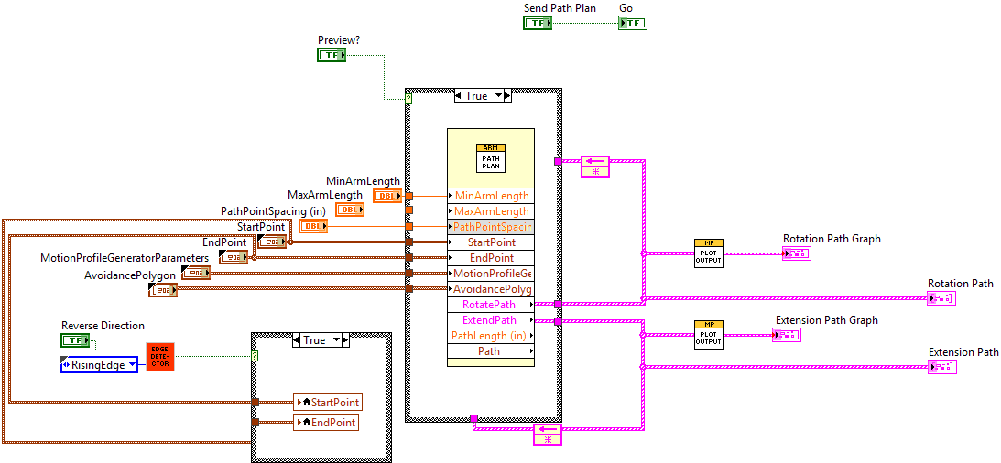Open the small case structure True selector

[321, 340]
